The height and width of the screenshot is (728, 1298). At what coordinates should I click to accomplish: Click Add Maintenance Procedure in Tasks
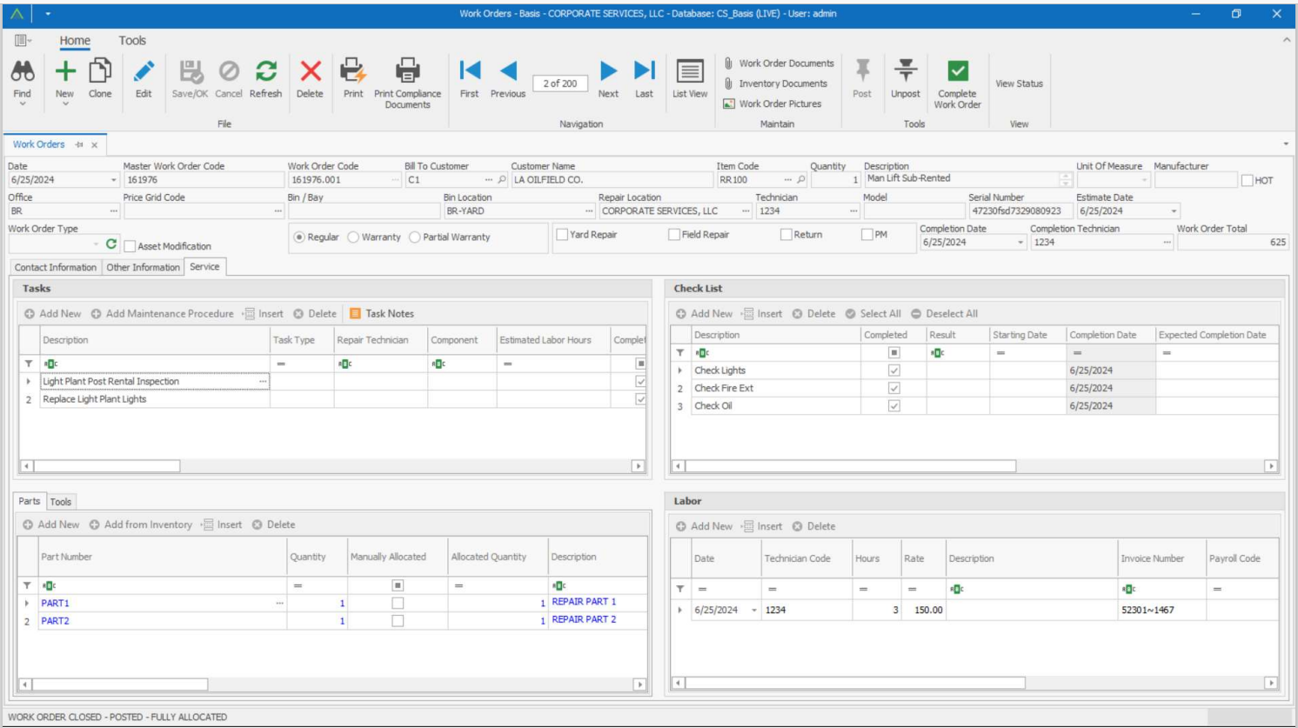coord(162,314)
